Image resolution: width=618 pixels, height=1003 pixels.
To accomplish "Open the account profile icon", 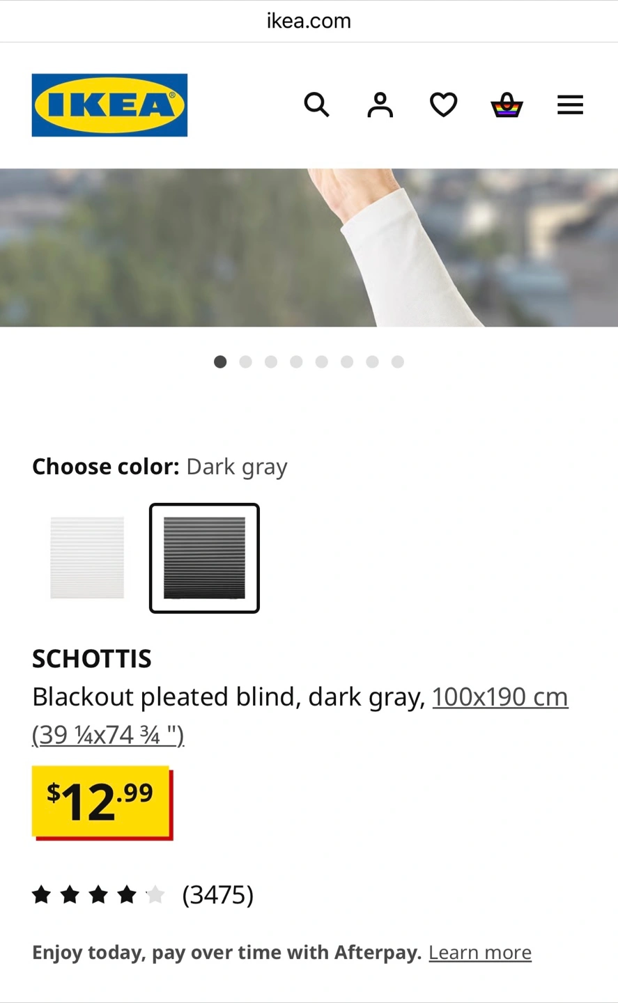I will click(x=380, y=105).
